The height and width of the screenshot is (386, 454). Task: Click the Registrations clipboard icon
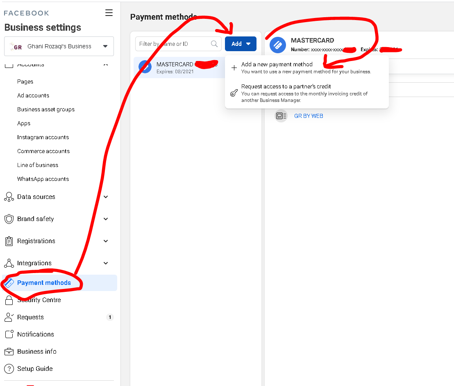pos(9,241)
